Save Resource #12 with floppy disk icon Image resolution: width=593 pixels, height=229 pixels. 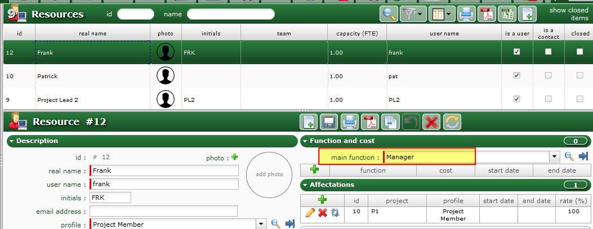[329, 122]
